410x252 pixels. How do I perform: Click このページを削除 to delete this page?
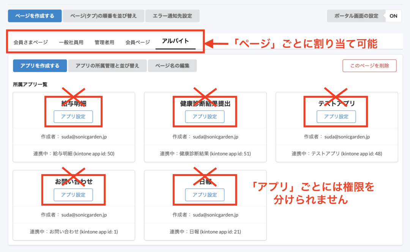369,65
